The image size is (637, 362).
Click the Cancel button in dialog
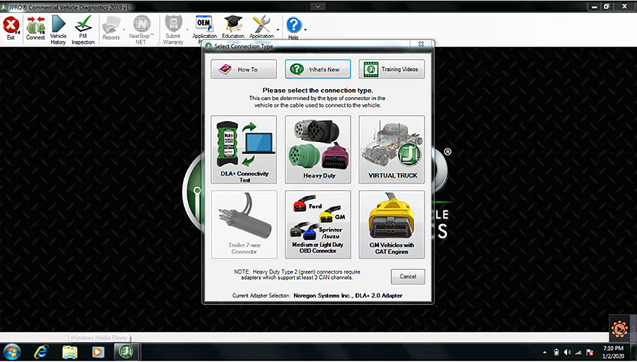408,277
